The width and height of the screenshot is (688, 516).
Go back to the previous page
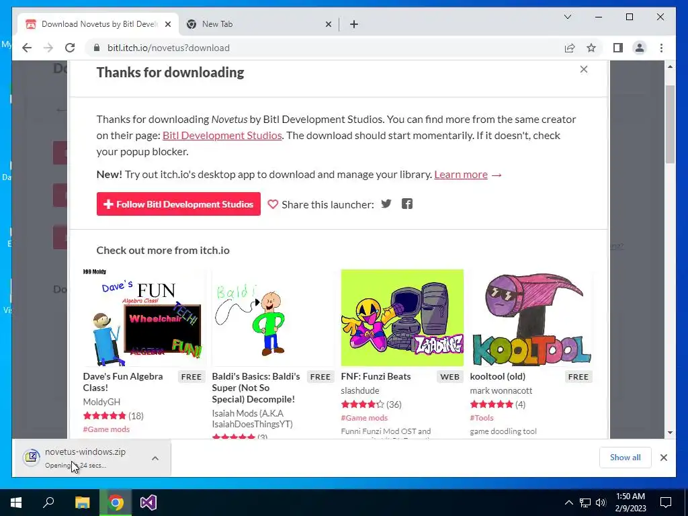point(27,48)
